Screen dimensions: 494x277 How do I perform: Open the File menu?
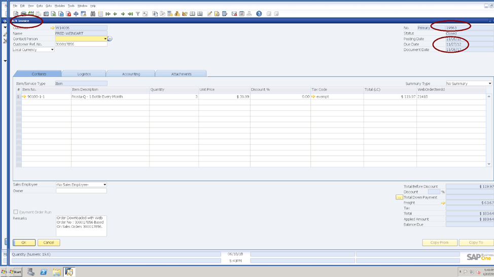pos(15,6)
